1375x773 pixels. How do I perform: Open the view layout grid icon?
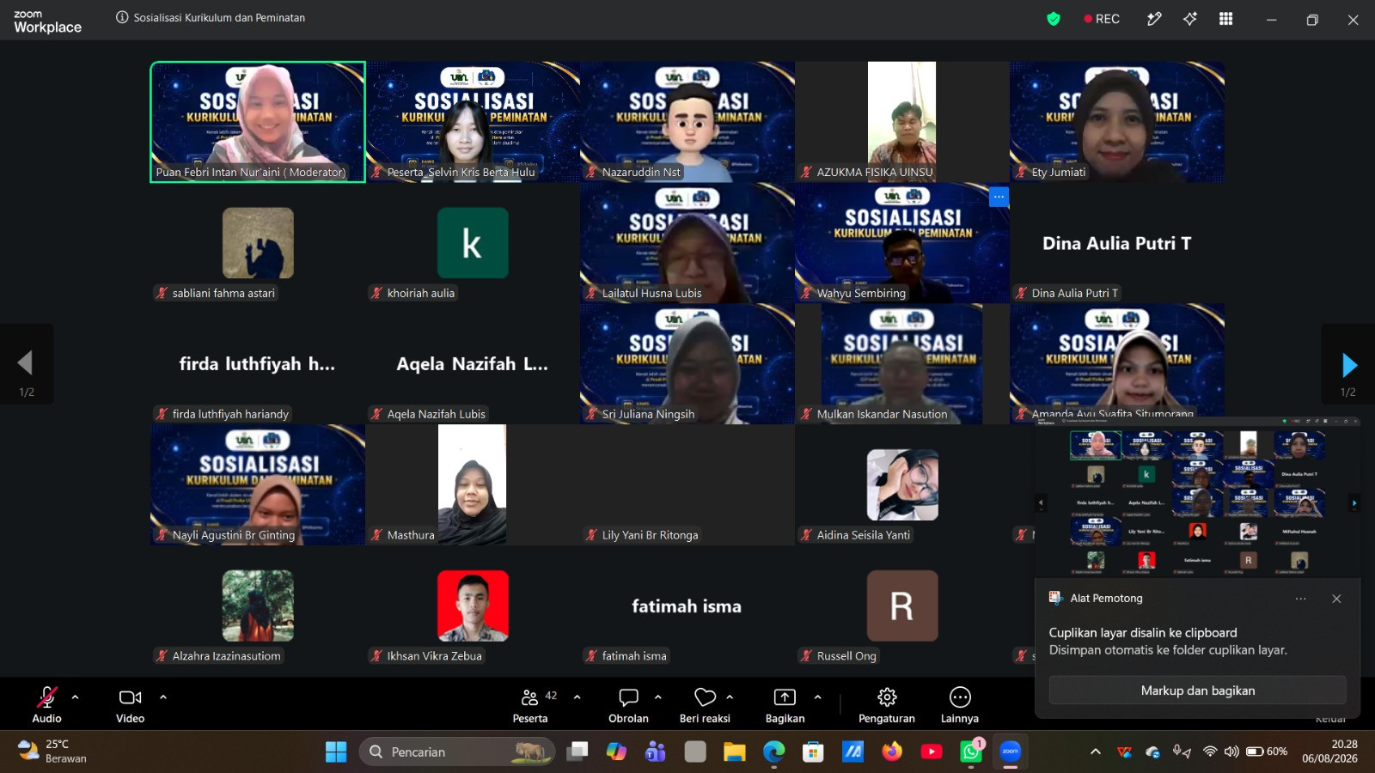tap(1226, 19)
